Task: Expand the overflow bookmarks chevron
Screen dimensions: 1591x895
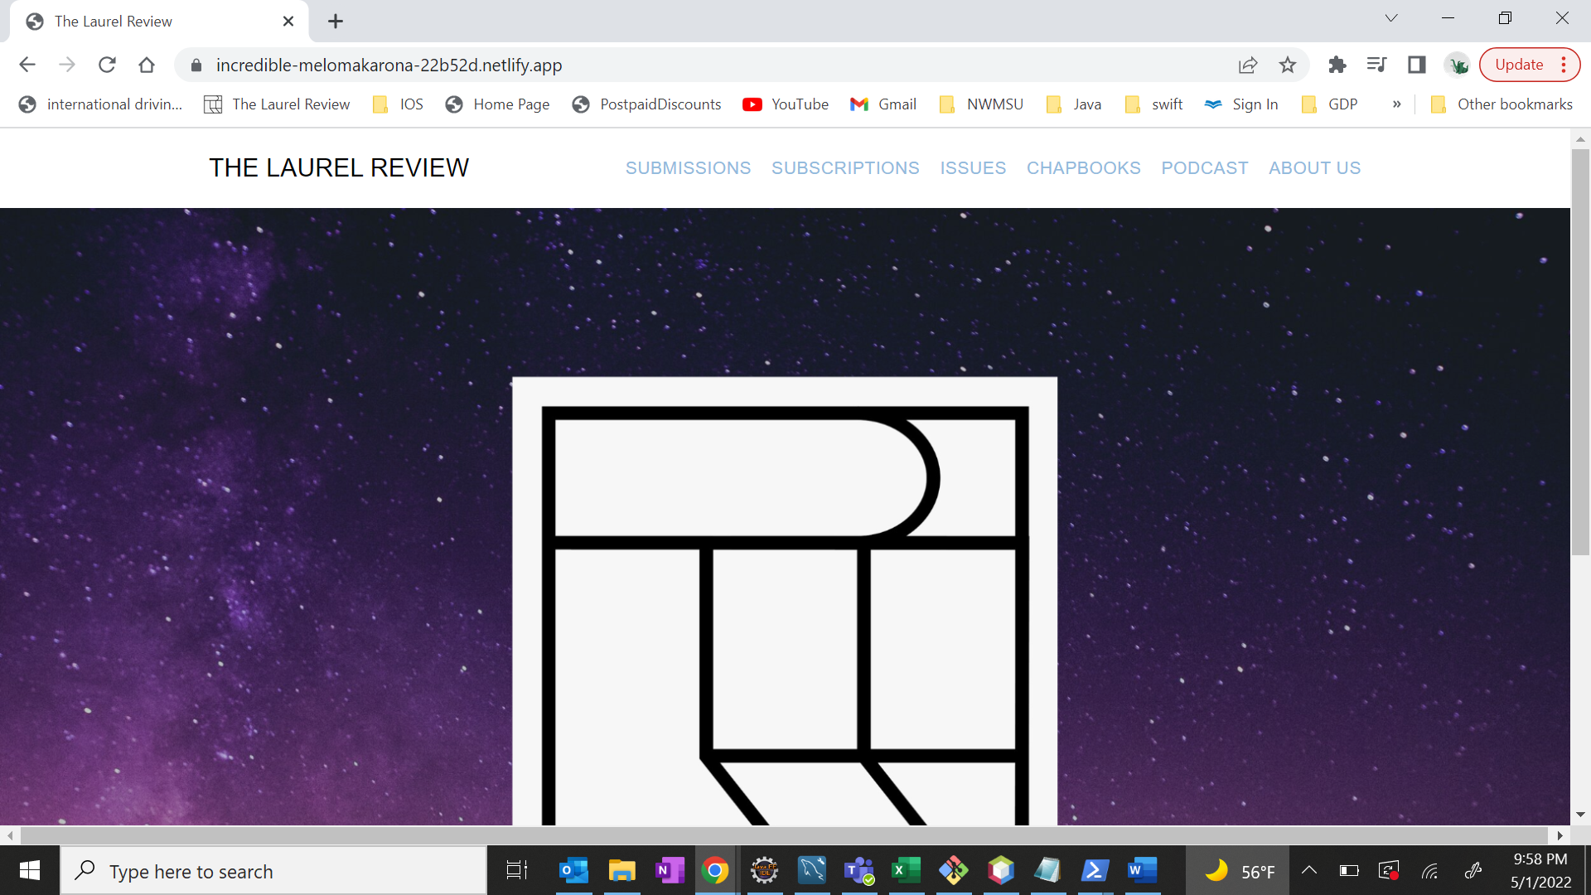Action: (x=1397, y=104)
